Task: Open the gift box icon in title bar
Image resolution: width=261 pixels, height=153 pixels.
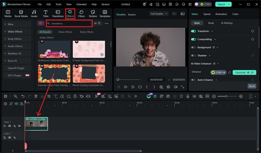Action: tap(144, 4)
